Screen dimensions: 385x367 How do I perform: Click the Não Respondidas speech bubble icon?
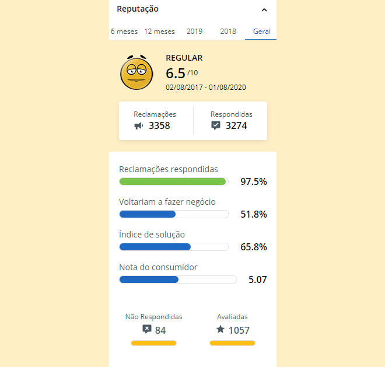(x=147, y=329)
